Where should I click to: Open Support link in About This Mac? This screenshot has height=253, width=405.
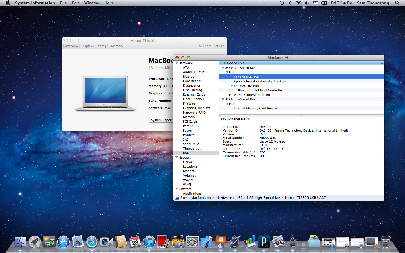coord(205,46)
